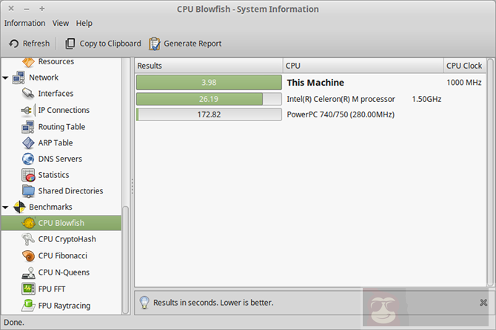Viewport: 496px width, 330px height.
Task: Collapse the Benchmarks tree section
Action: [x=6, y=207]
